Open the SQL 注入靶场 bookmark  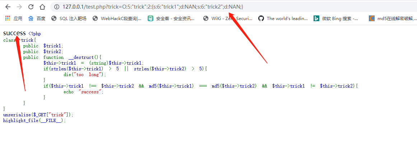pos(69,18)
